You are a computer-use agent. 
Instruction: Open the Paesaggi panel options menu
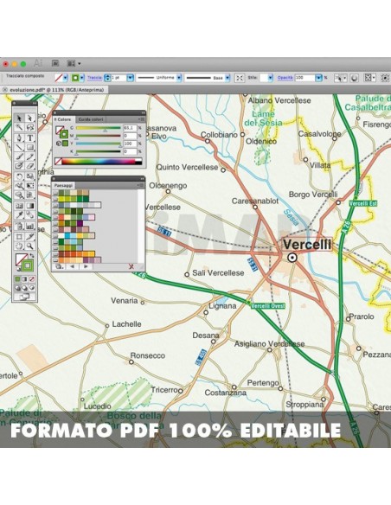141,186
